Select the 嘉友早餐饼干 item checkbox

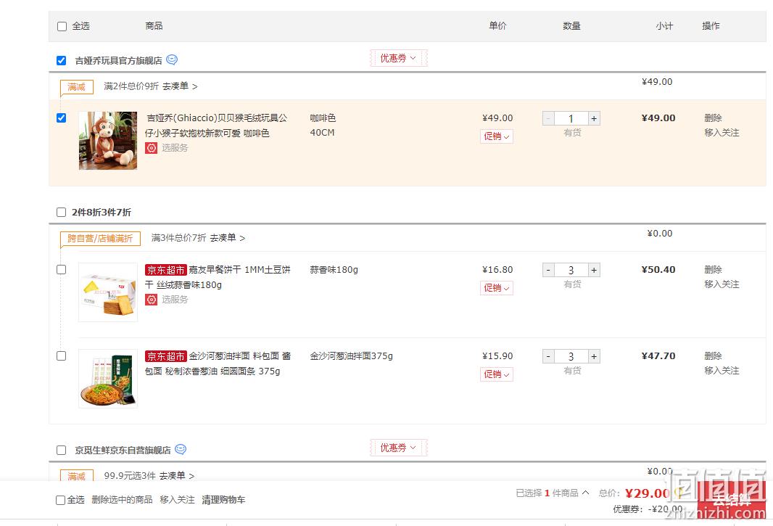coord(61,269)
